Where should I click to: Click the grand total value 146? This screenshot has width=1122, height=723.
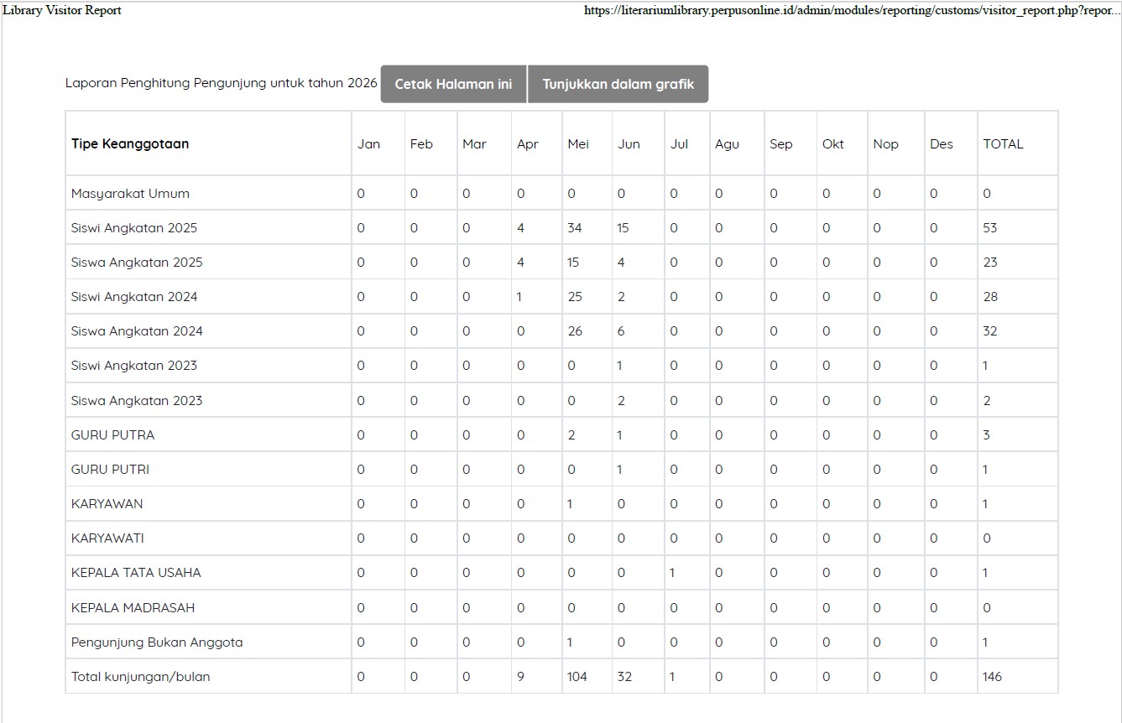(992, 677)
